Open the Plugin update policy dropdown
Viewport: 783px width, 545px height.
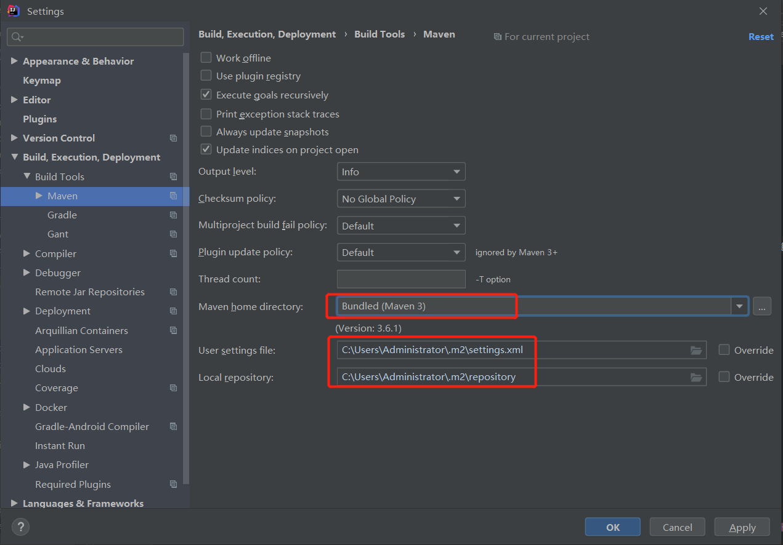click(x=401, y=252)
